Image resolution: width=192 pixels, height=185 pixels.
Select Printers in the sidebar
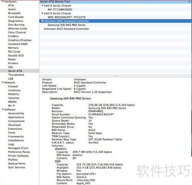(x=13, y=63)
